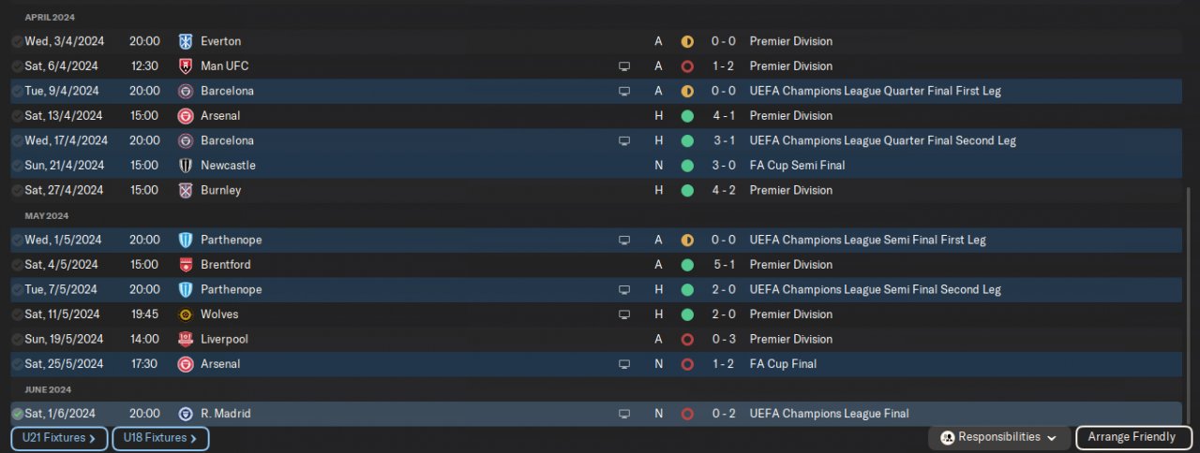Toggle check mark beside Wed, 3/4/2024 fixture

click(x=17, y=41)
